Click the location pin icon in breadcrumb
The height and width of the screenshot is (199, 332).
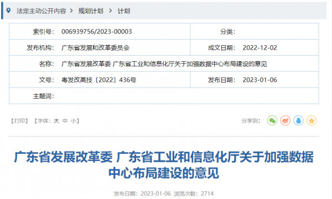pos(8,10)
